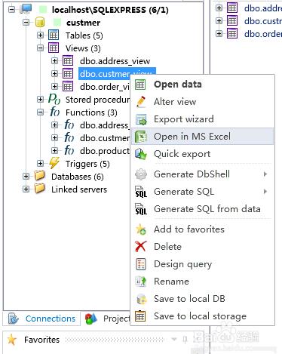Expand first dbo.addre item in right panel
Screen dimensions: 282x354
point(219,8)
